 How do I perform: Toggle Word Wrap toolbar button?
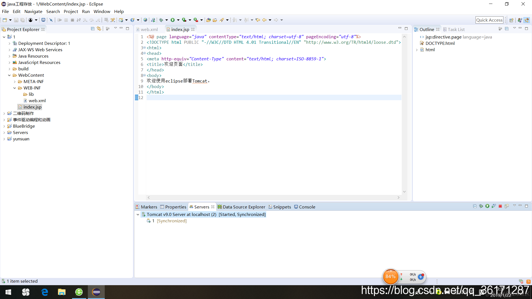coord(106,20)
